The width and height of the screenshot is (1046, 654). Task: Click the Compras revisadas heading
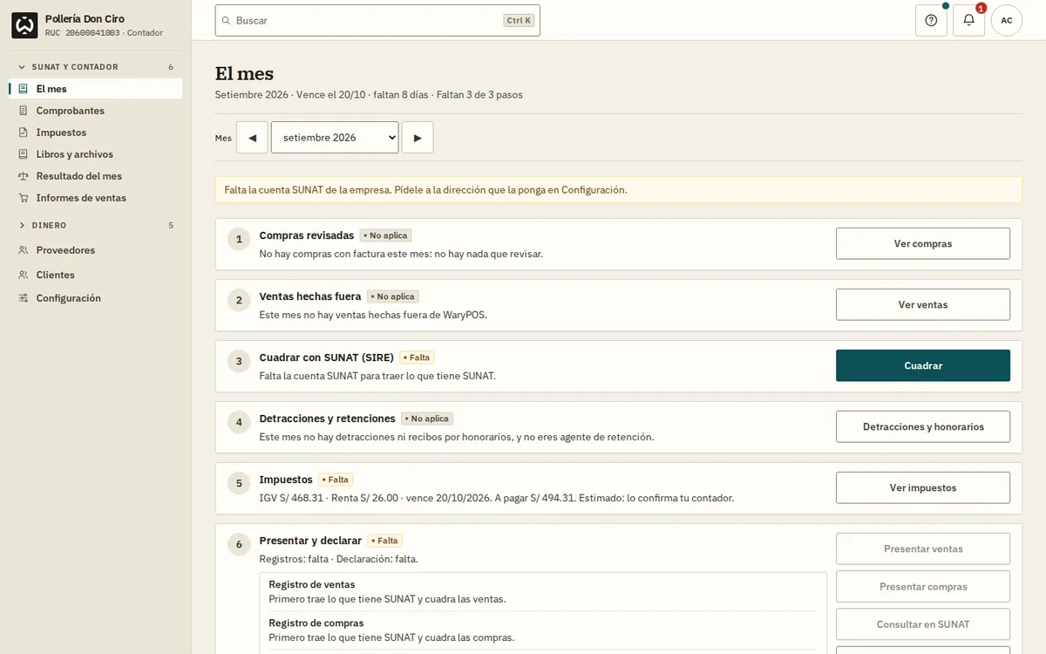tap(307, 235)
